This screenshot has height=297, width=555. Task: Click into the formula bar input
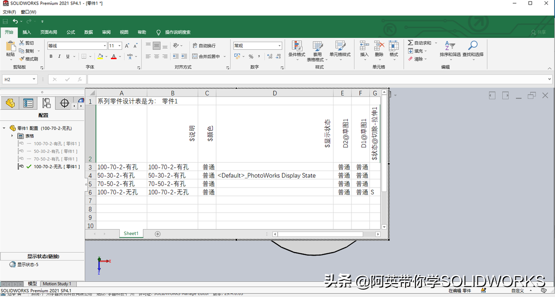(319, 79)
